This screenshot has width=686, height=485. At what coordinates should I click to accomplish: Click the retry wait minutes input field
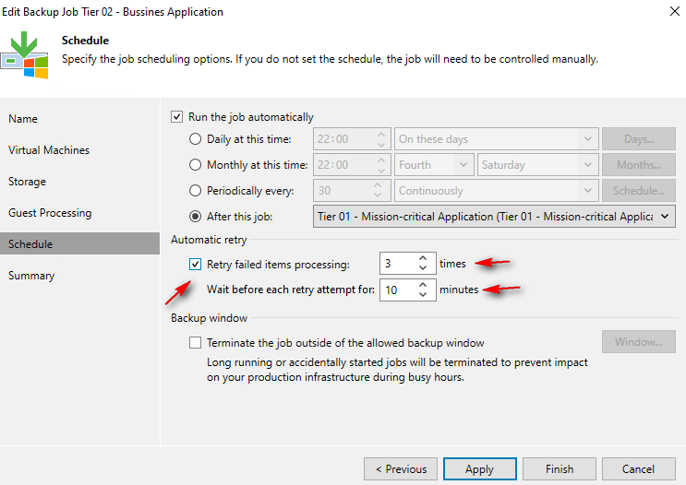pos(395,290)
